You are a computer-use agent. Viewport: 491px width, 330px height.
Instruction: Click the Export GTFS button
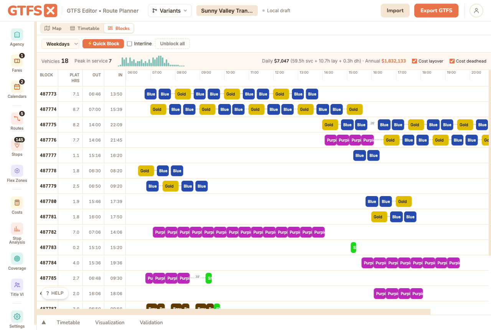[x=437, y=11]
